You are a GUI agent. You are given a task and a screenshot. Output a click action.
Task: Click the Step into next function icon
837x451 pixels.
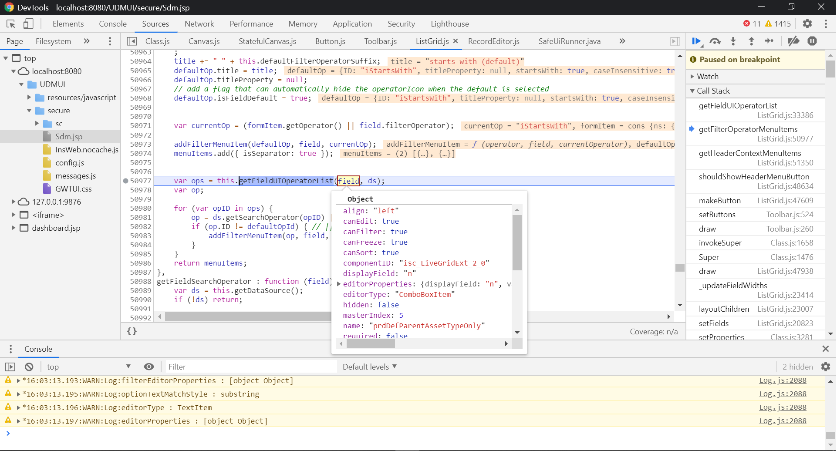(x=733, y=41)
